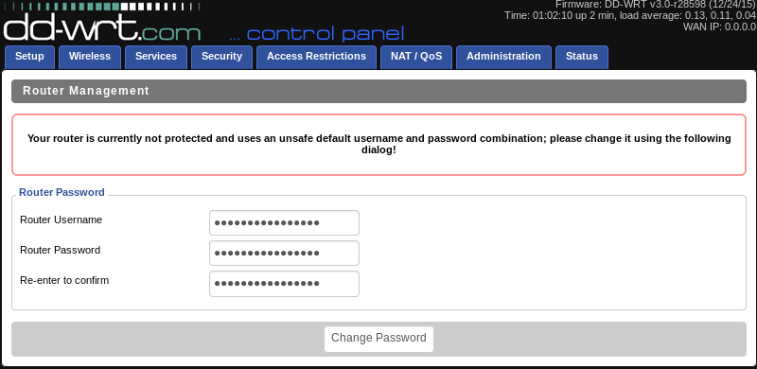View the Status tab
Viewport: 757px width, 369px height.
(x=582, y=57)
